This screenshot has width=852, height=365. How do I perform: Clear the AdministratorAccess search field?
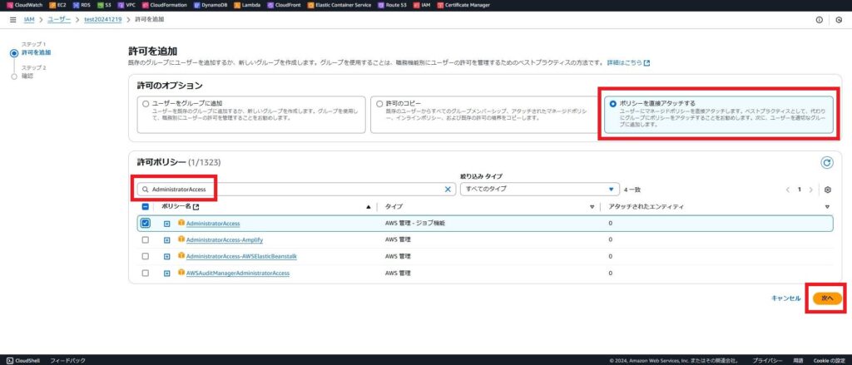pyautogui.click(x=448, y=190)
